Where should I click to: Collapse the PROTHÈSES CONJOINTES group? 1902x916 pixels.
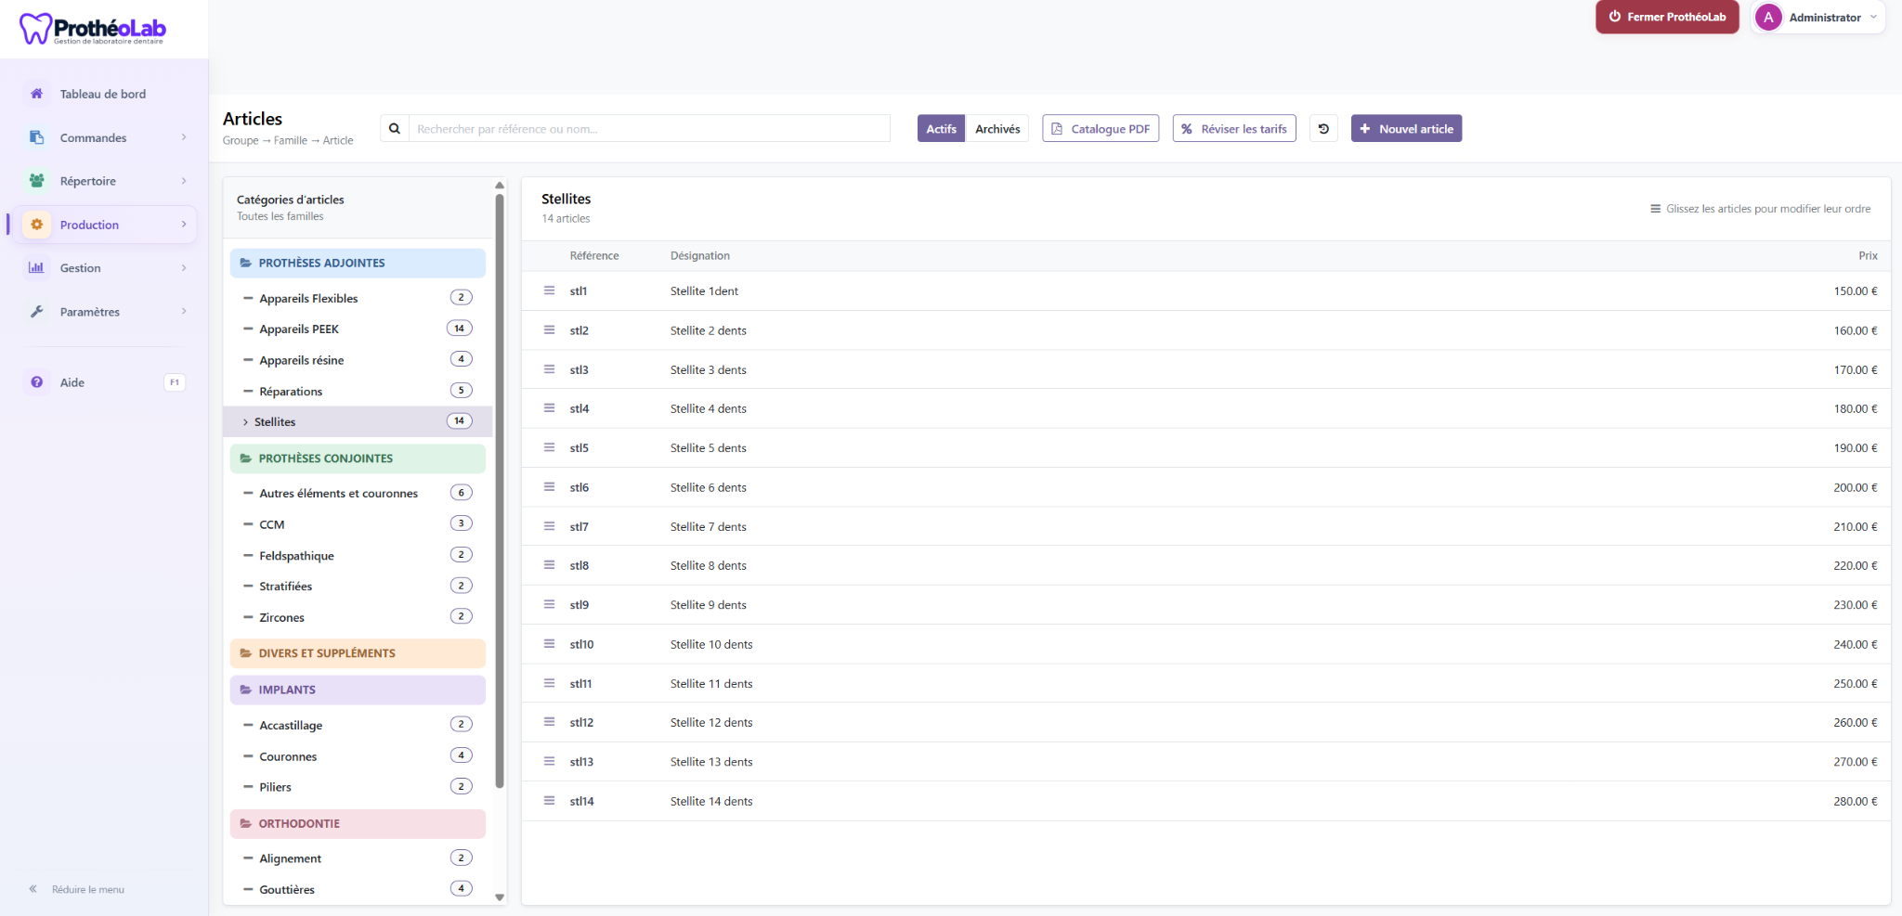click(x=358, y=458)
